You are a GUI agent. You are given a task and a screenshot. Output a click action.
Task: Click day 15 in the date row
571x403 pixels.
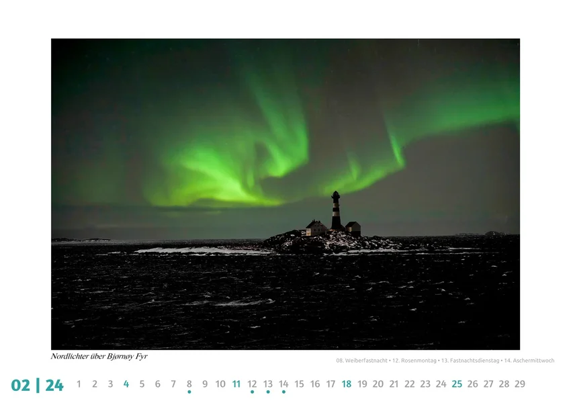pyautogui.click(x=300, y=384)
